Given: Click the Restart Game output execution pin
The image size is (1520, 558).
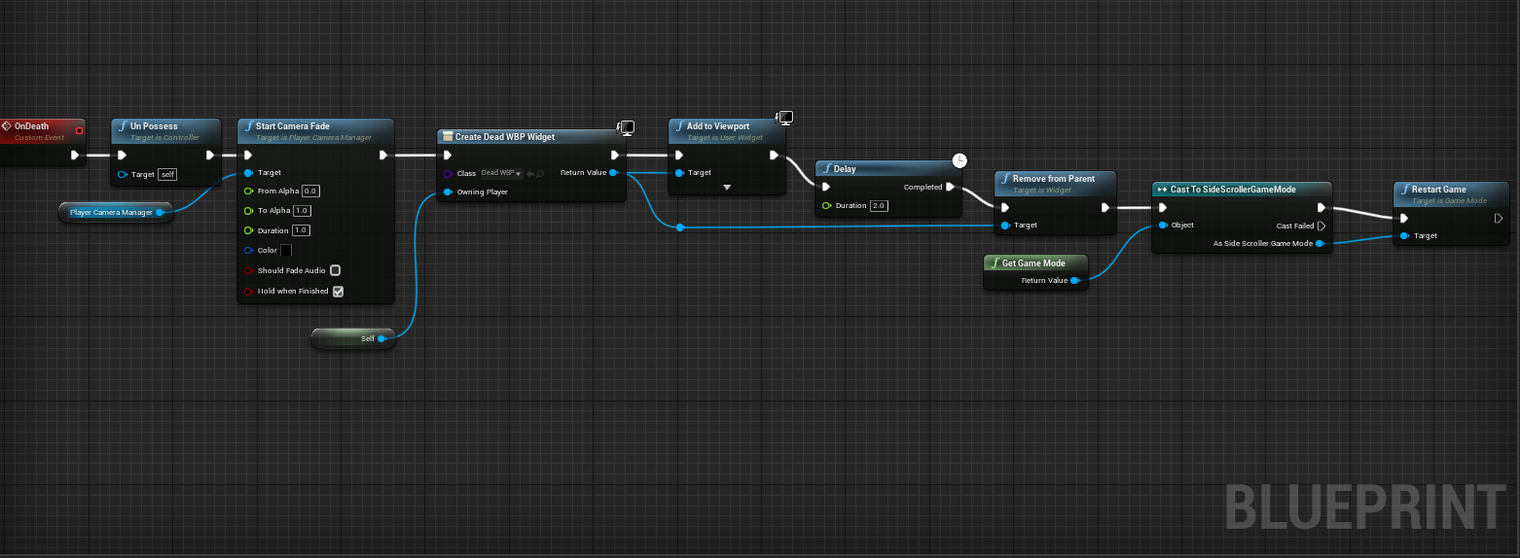Looking at the screenshot, I should pos(1499,219).
